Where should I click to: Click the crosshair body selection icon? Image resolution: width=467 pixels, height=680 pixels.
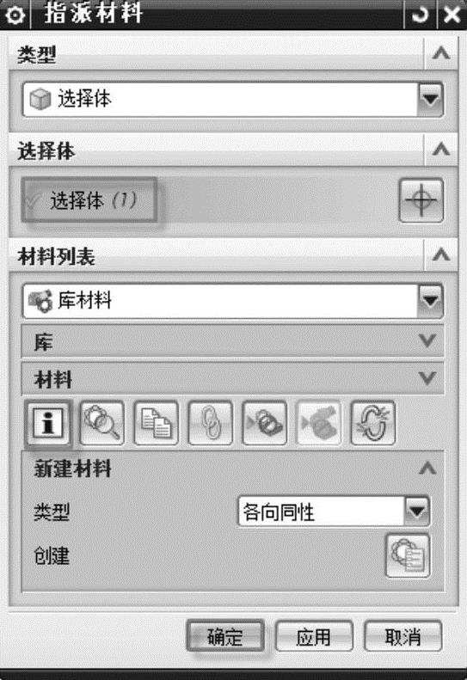(421, 200)
